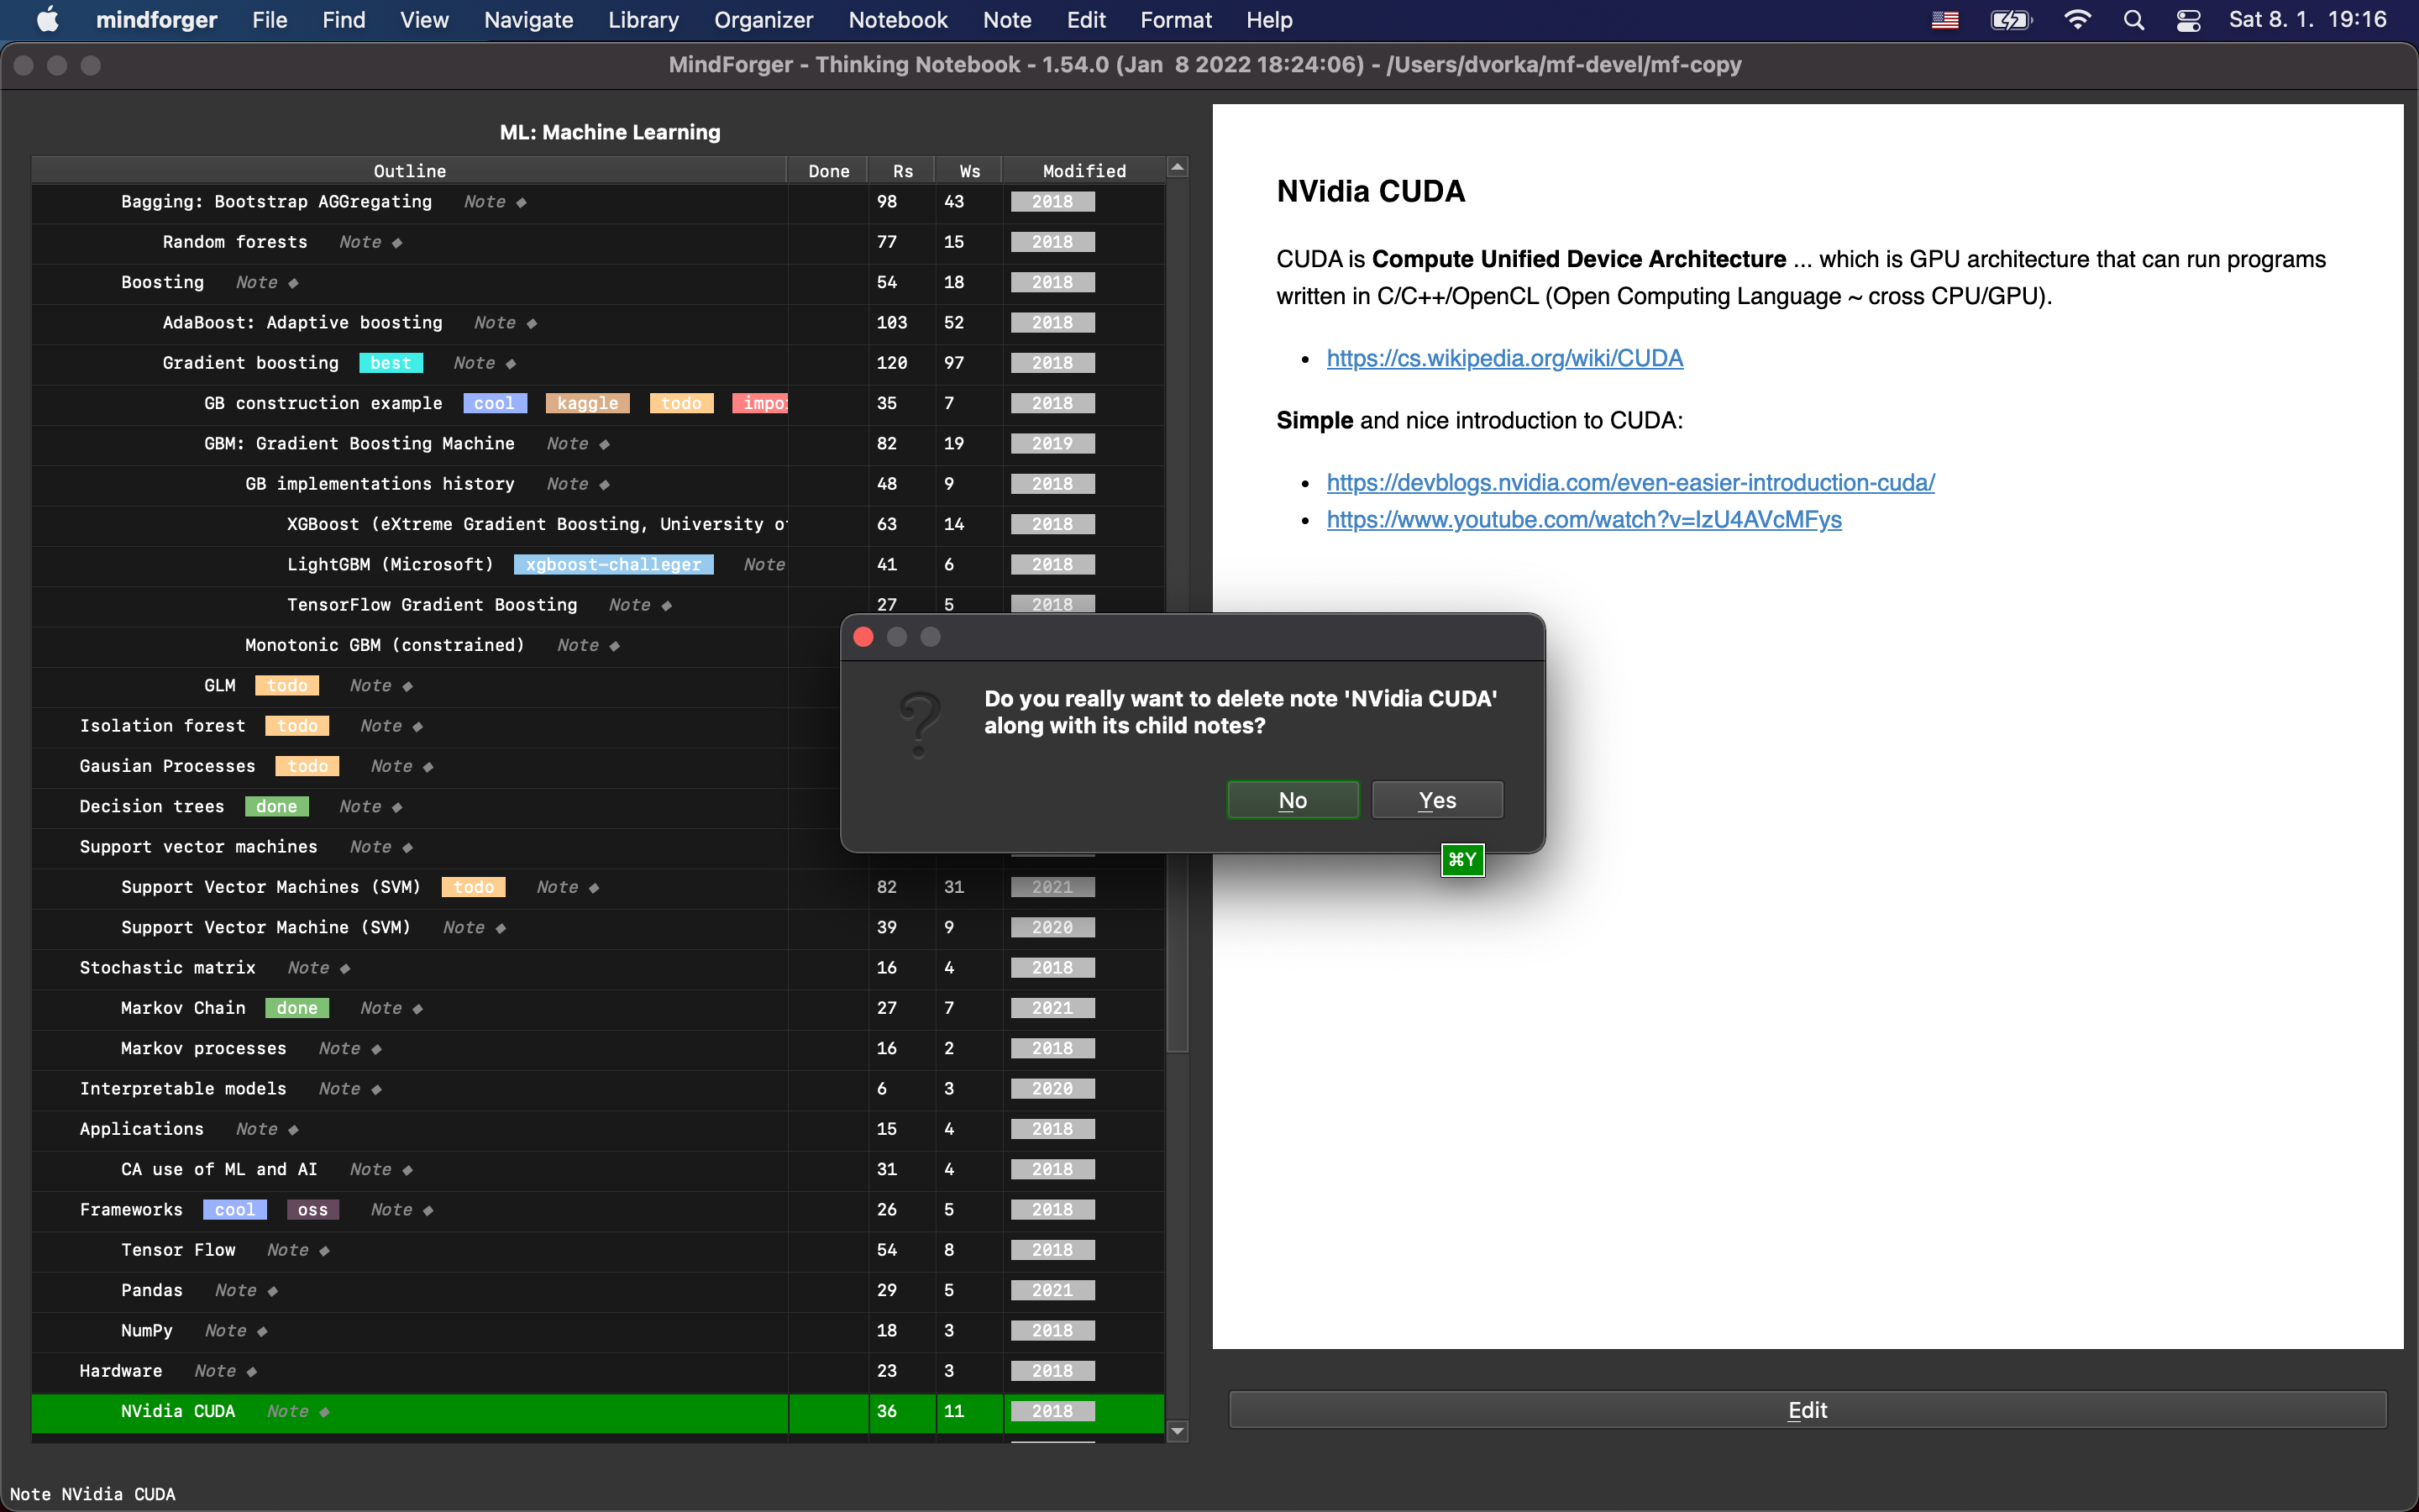Open the Format menu
Image resolution: width=2419 pixels, height=1512 pixels.
pyautogui.click(x=1176, y=19)
